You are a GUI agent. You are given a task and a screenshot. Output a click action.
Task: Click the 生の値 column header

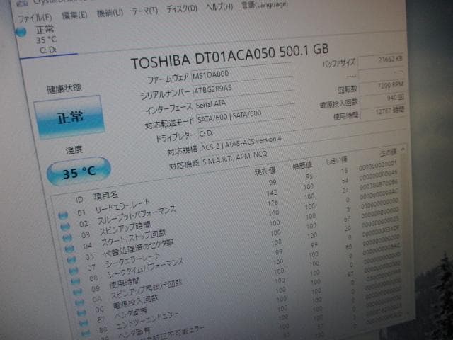click(388, 152)
